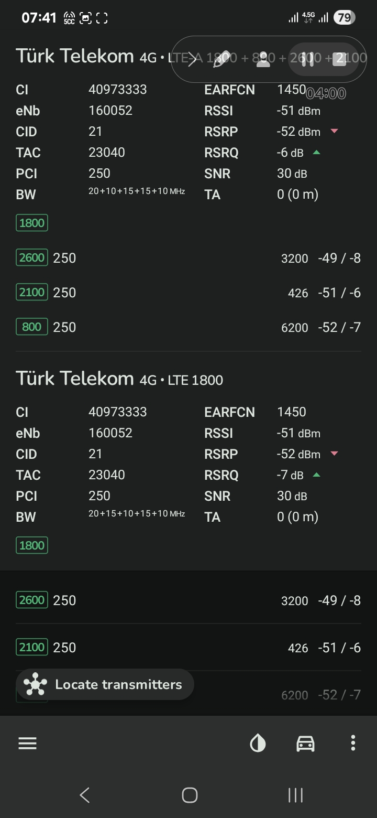Toggle the dark theme drop icon
This screenshot has height=818, width=377.
258,743
